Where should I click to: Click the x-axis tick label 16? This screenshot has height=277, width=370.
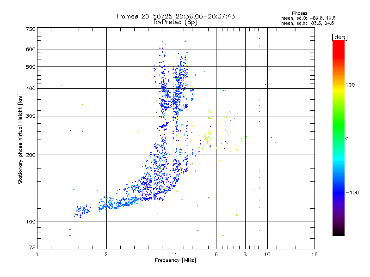314,254
